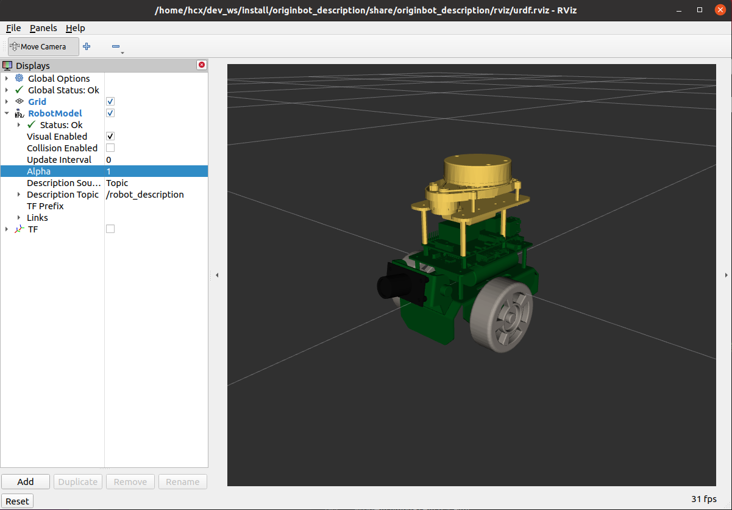The height and width of the screenshot is (510, 732).
Task: Enable the Collision Enabled checkbox
Action: coord(110,148)
